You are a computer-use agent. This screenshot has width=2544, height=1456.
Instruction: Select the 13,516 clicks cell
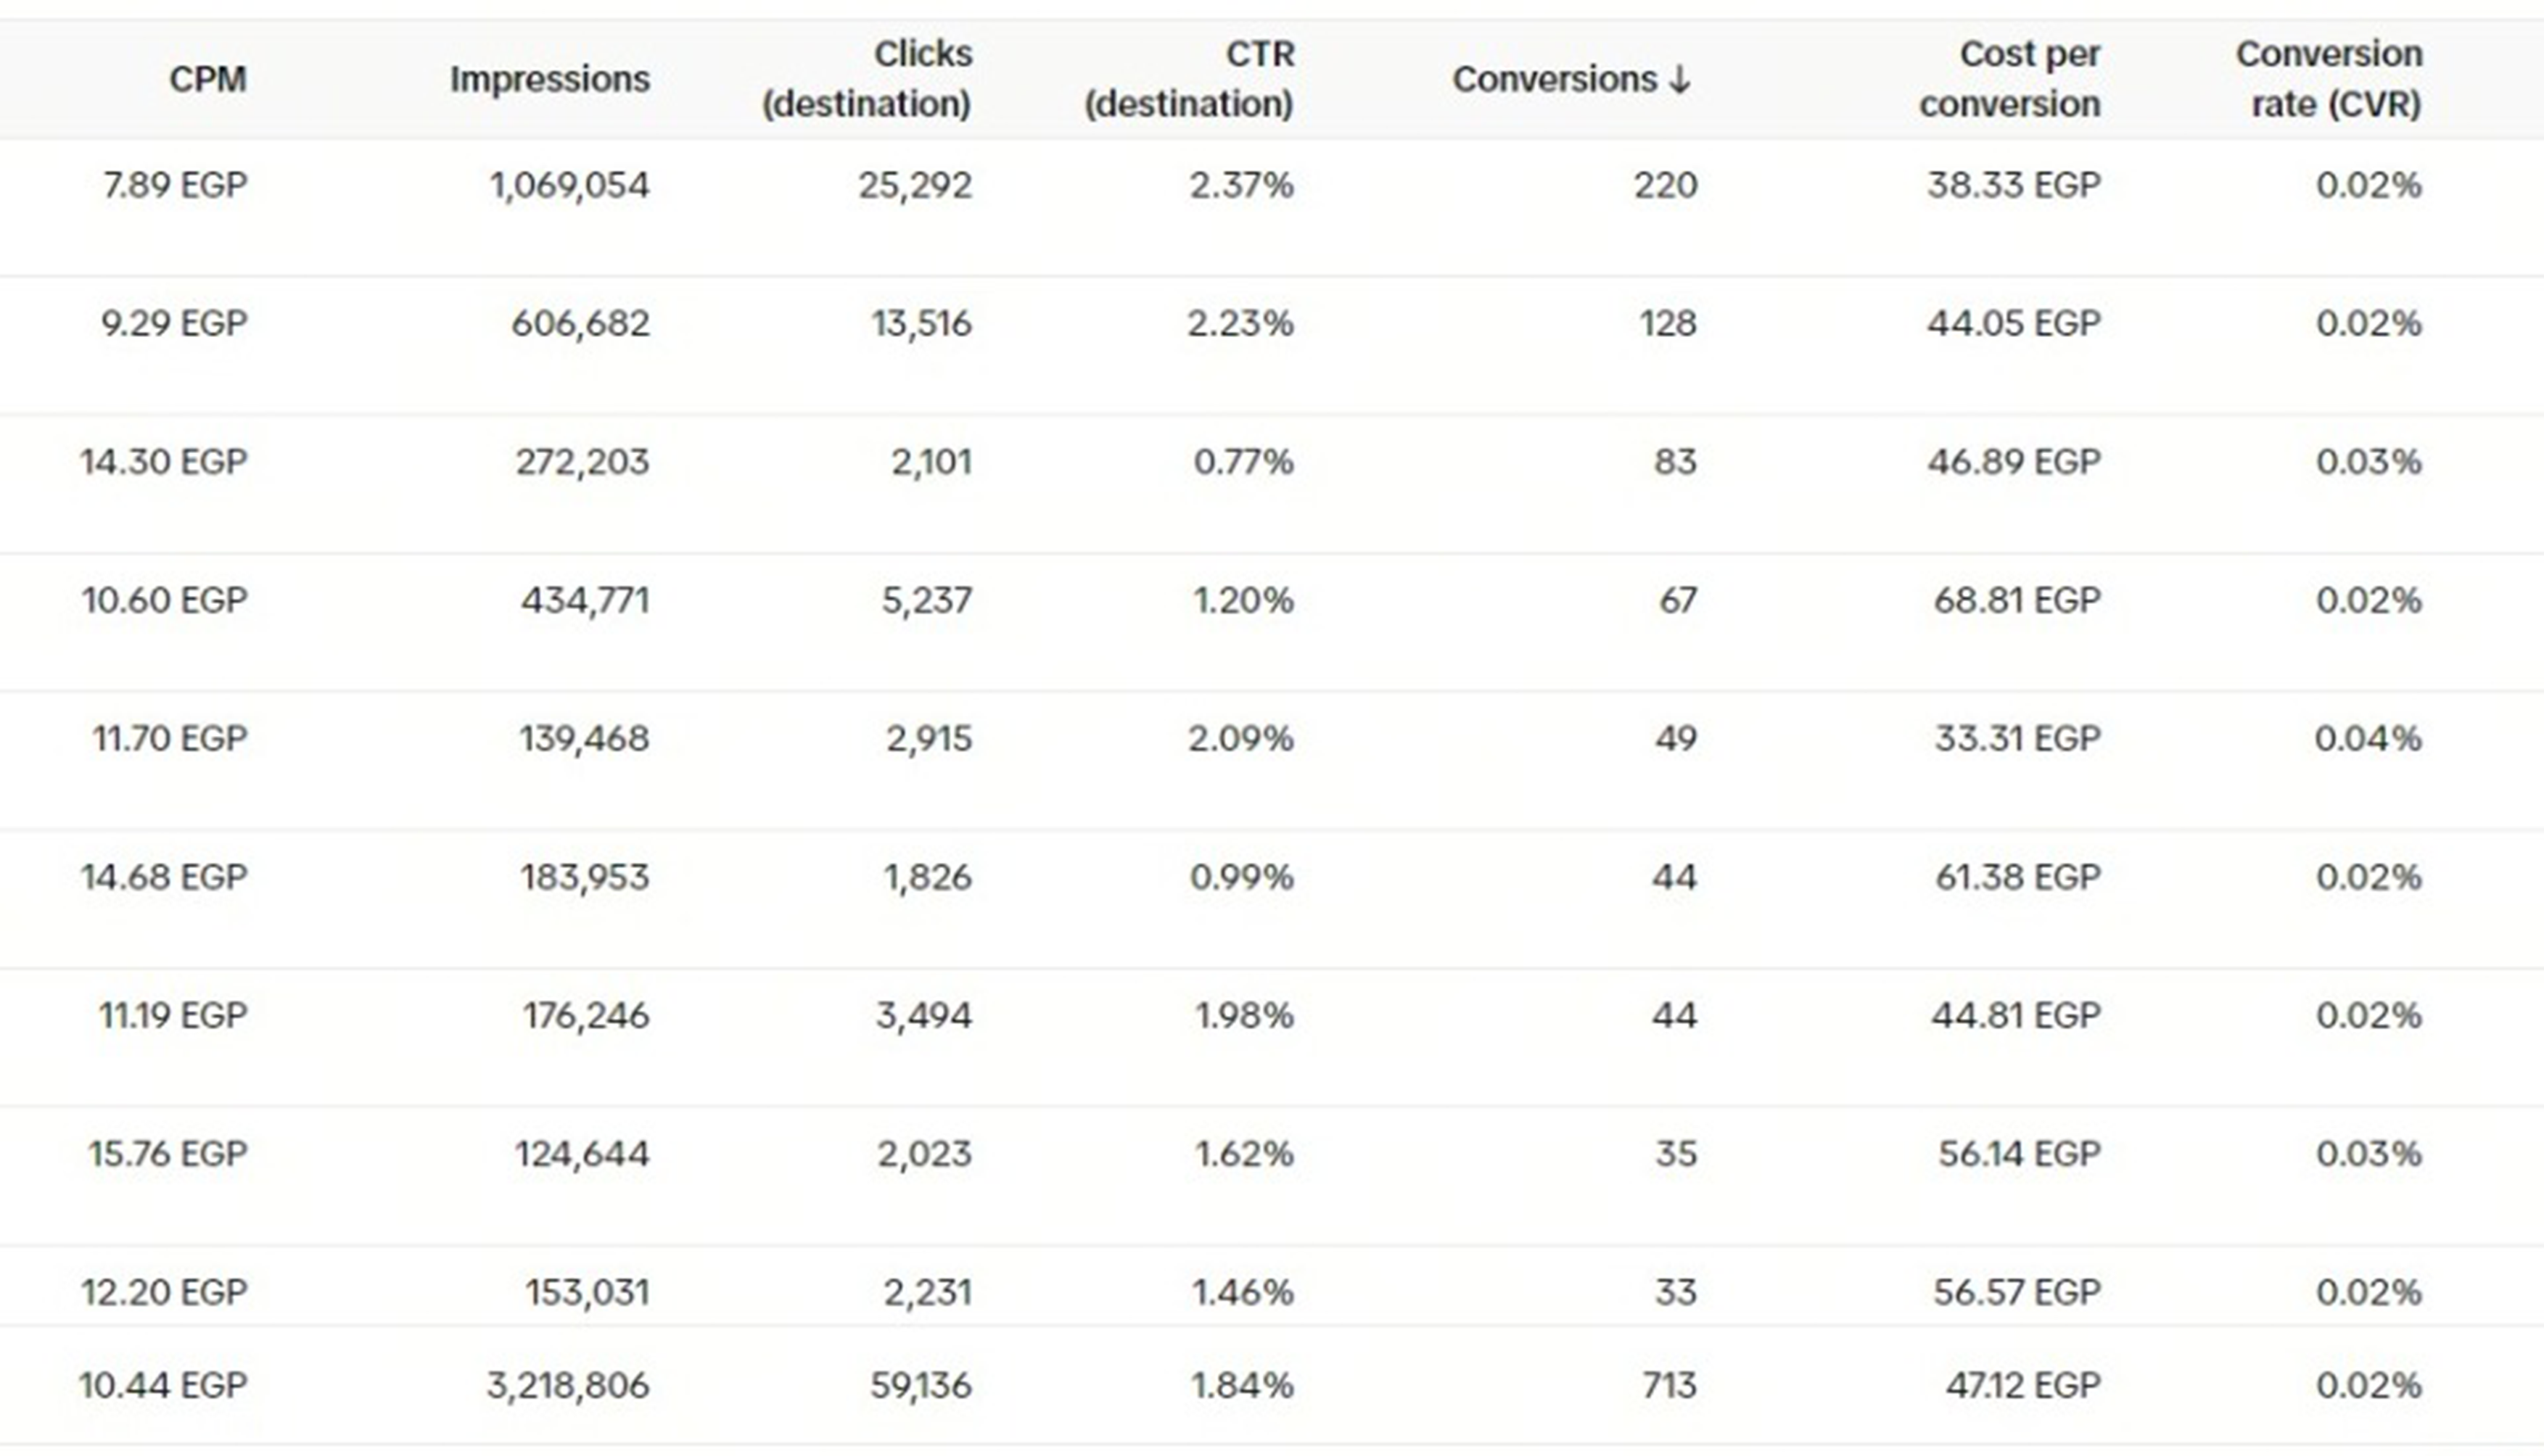pos(921,323)
